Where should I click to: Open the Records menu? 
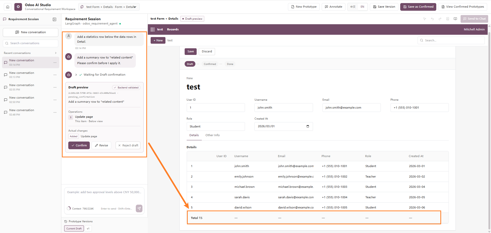[173, 29]
